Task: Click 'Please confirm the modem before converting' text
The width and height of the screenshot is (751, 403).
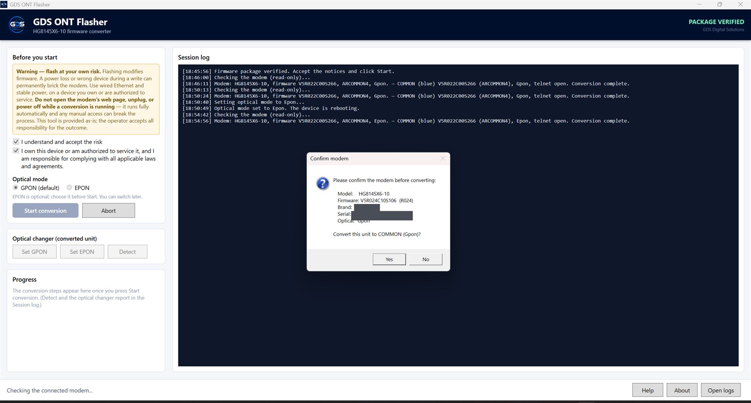Action: [x=384, y=180]
